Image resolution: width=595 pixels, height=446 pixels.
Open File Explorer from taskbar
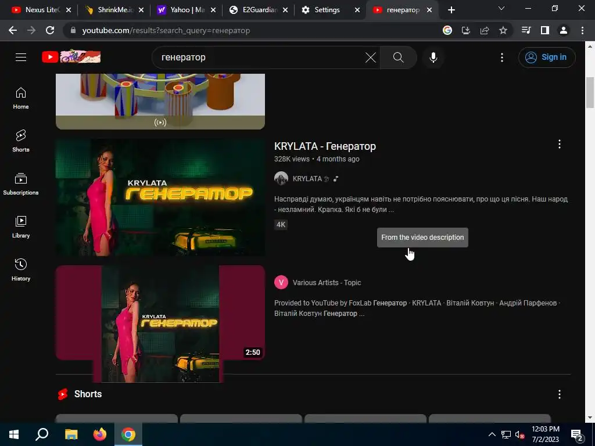[71, 434]
